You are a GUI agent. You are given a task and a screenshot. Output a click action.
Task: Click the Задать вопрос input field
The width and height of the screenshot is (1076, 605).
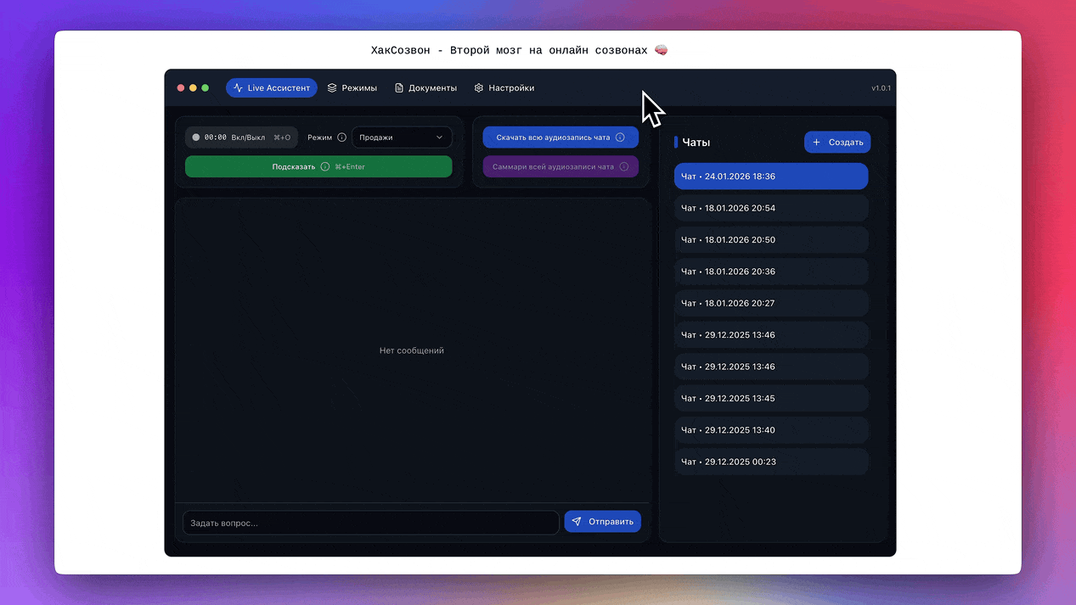370,523
